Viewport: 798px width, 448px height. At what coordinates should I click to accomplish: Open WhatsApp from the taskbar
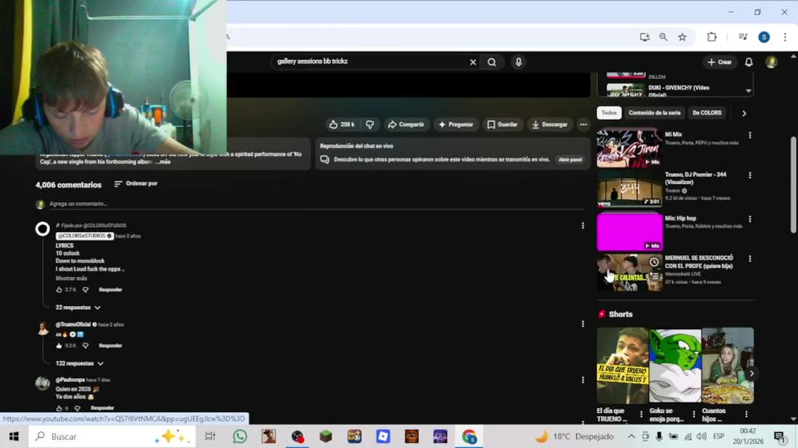click(240, 437)
